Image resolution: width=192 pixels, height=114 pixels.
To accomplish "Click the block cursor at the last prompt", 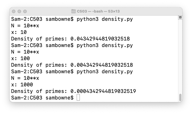I will point(78,98).
